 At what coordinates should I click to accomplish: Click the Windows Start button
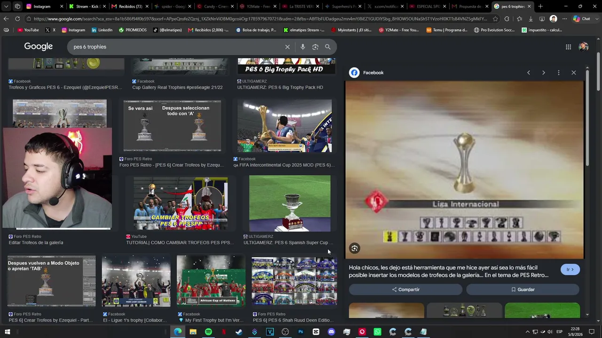coord(7,332)
